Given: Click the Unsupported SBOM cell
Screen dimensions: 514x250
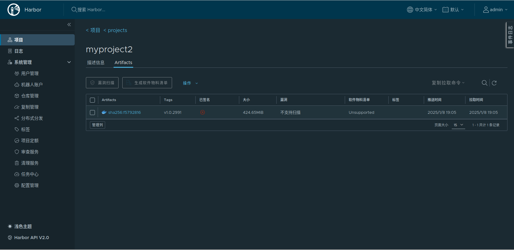Looking at the screenshot, I should (x=362, y=112).
